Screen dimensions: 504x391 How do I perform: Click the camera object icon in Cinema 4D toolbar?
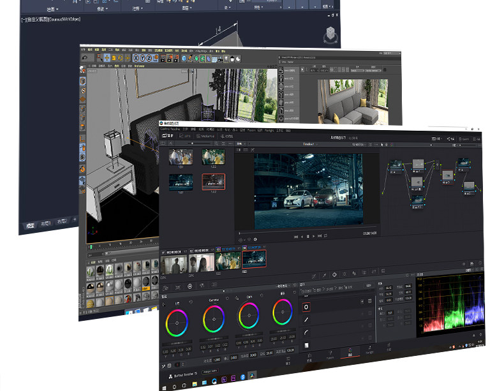click(220, 59)
